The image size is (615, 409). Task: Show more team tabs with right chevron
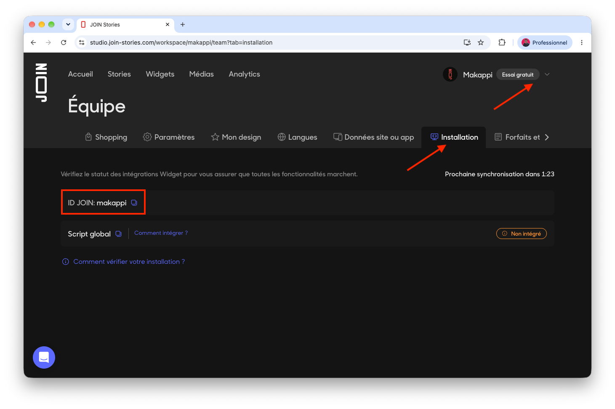(547, 137)
